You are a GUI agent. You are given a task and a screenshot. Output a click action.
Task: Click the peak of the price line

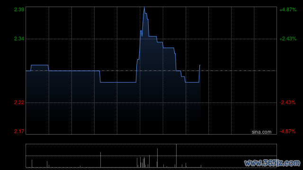[144, 7]
